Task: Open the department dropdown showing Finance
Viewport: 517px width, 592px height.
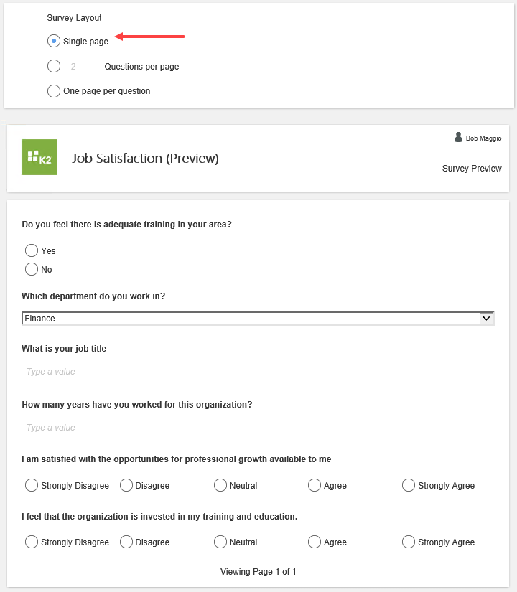Action: (x=251, y=319)
